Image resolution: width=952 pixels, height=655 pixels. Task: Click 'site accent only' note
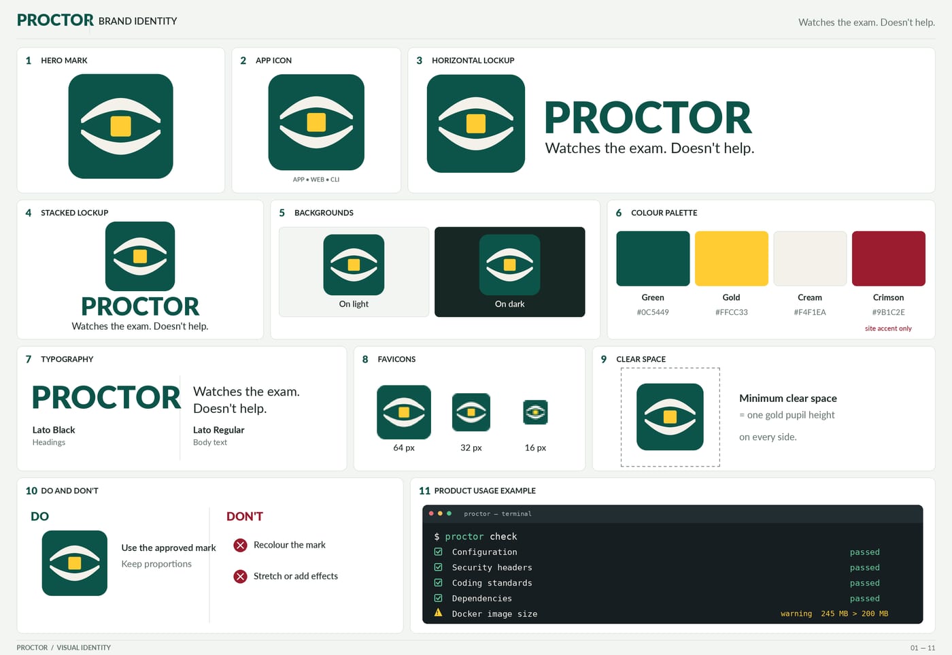point(888,329)
